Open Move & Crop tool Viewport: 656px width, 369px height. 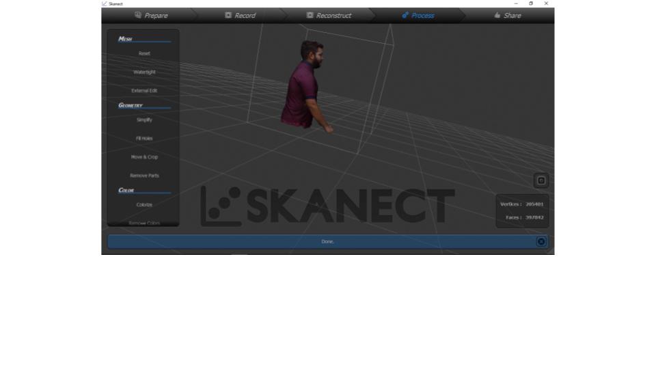tap(144, 157)
